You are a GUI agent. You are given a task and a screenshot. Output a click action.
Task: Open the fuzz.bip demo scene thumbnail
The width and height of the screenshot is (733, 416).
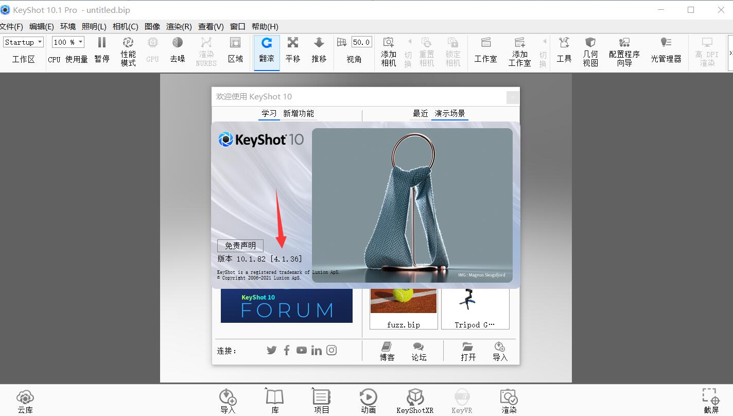[x=404, y=308]
